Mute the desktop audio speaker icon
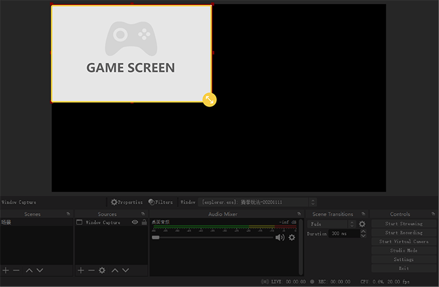Image resolution: width=439 pixels, height=287 pixels. click(x=280, y=237)
